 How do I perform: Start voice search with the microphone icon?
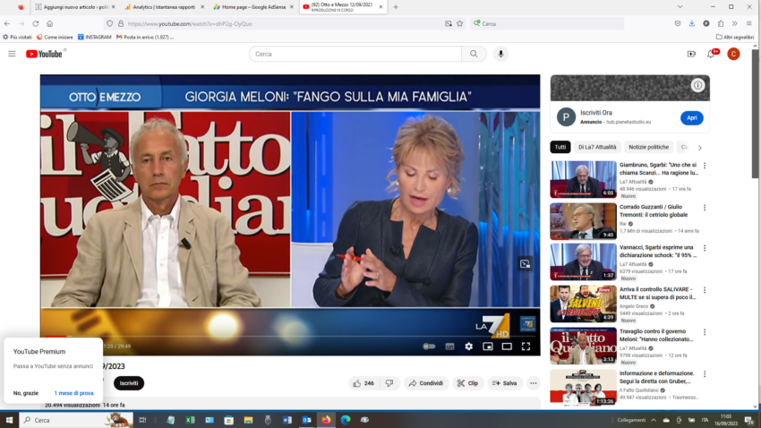(500, 54)
